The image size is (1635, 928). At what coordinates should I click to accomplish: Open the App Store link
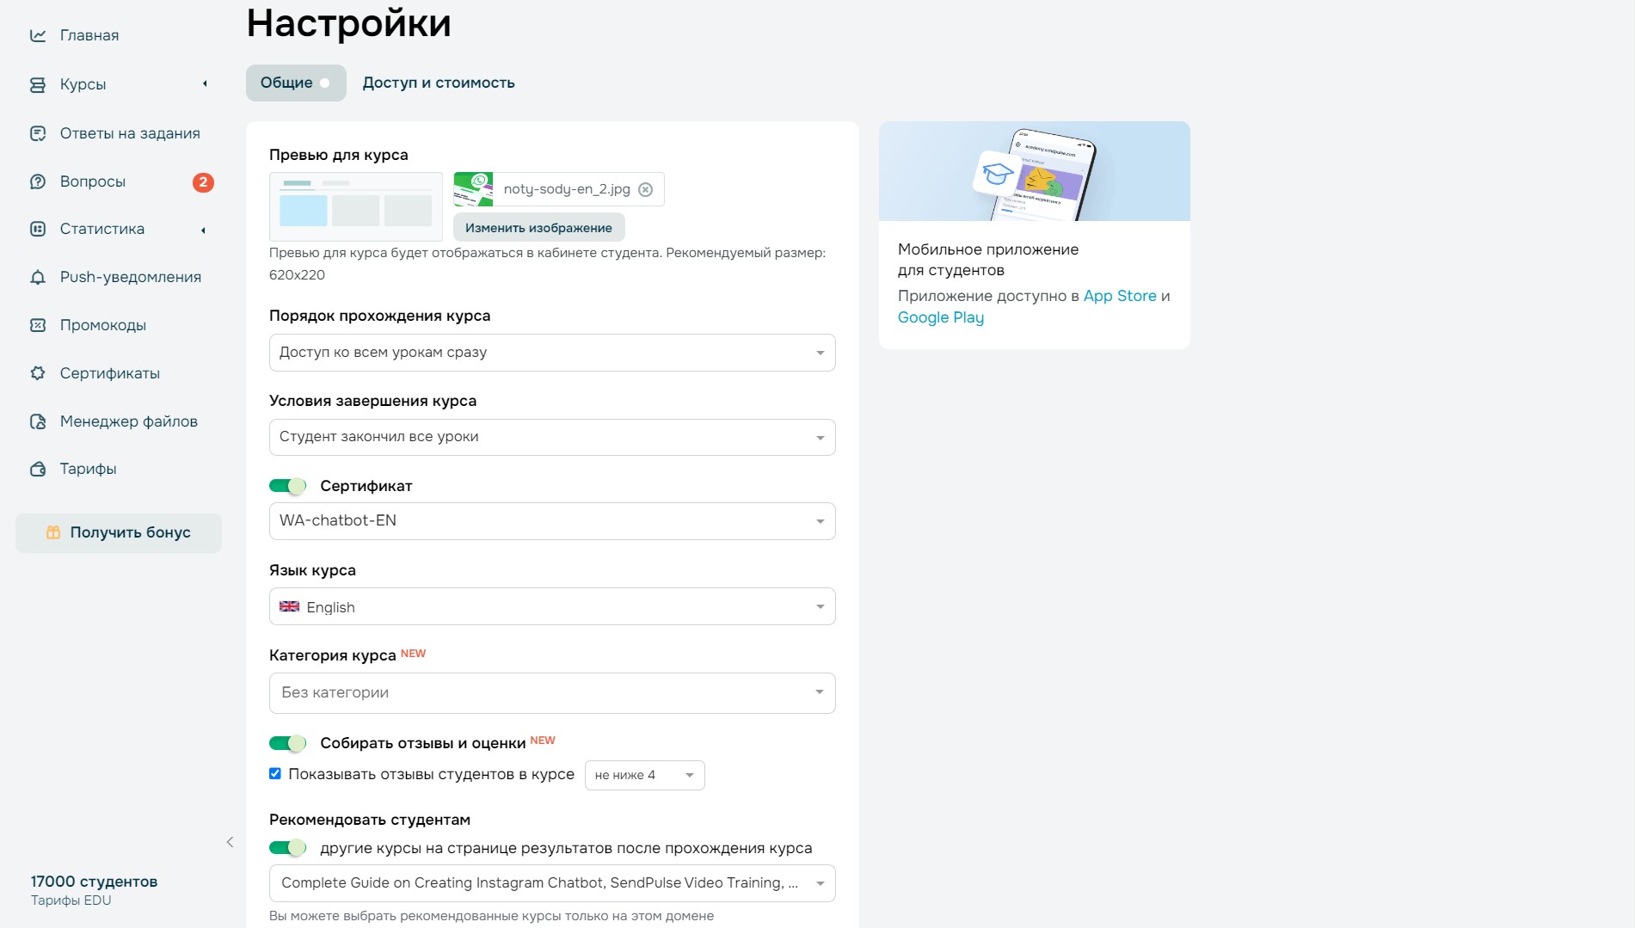coord(1120,296)
